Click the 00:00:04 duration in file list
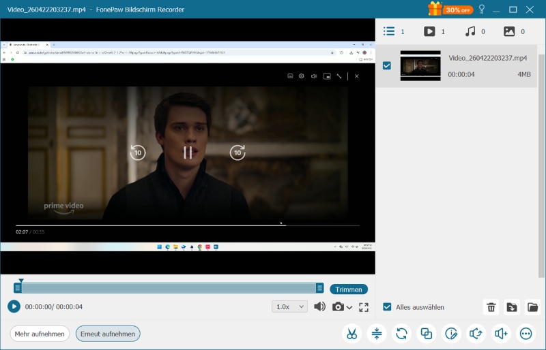Image resolution: width=546 pixels, height=350 pixels. pyautogui.click(x=461, y=74)
